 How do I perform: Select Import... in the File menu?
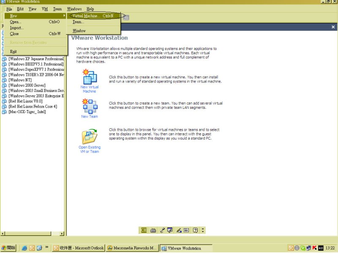[x=35, y=28]
